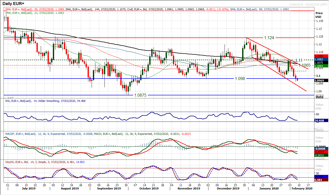Click the 1.098 support line label

click(240, 79)
